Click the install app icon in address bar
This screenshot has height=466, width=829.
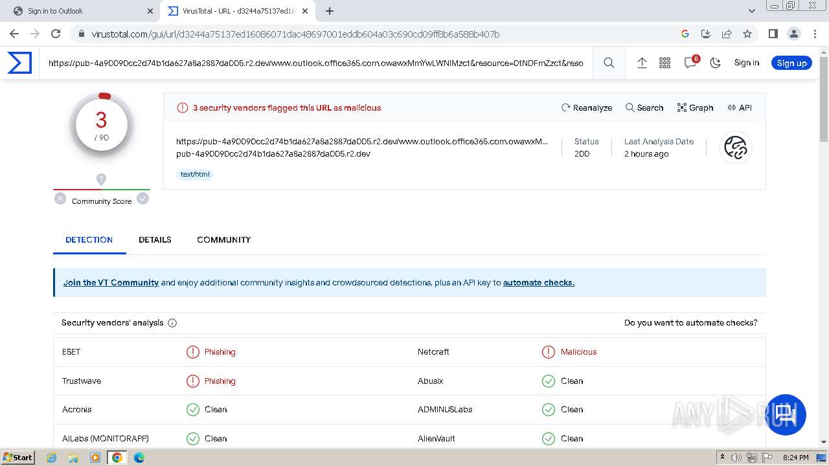[x=706, y=34]
